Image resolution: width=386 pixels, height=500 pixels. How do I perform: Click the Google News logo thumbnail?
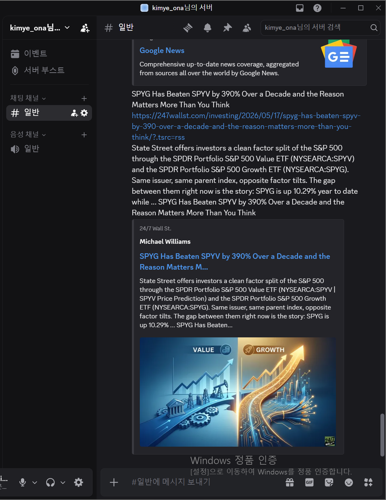click(x=339, y=54)
